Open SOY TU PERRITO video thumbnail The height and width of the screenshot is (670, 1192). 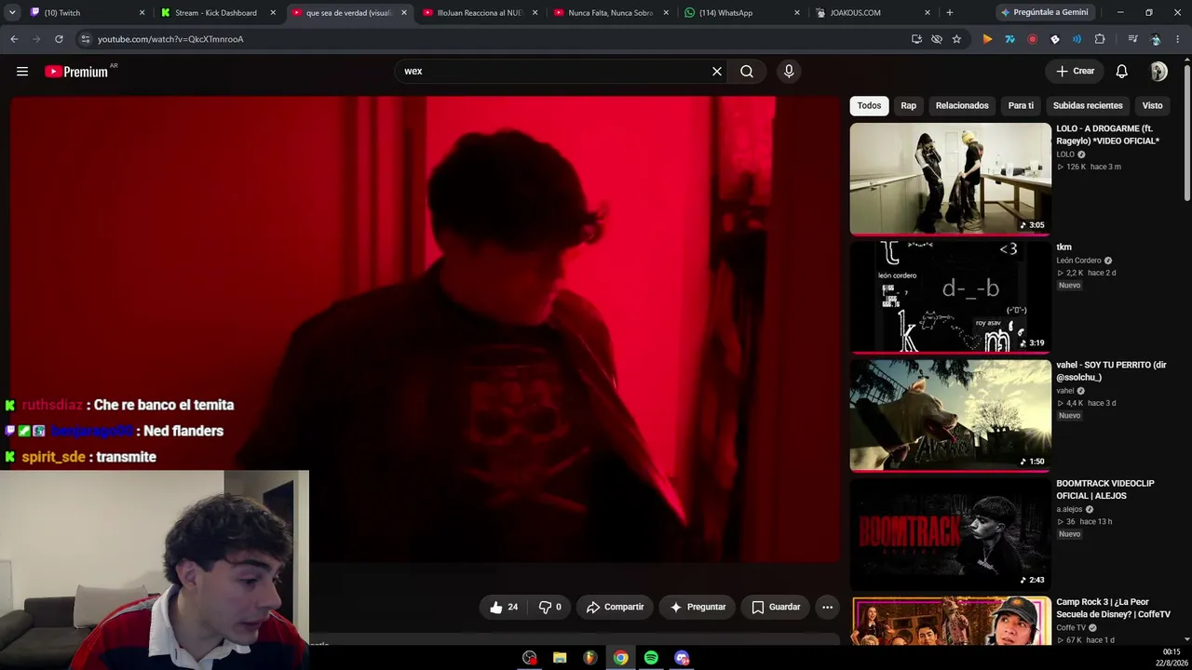click(950, 415)
